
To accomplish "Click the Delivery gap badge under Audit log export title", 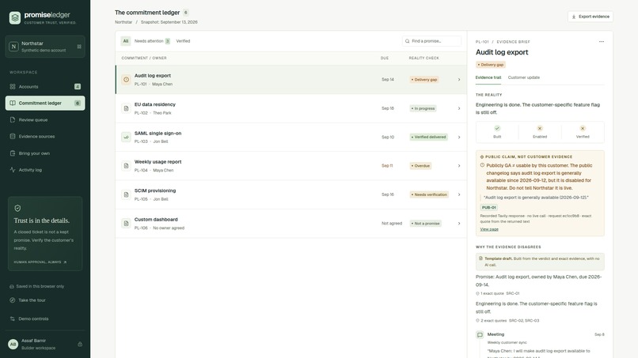I will (x=491, y=65).
